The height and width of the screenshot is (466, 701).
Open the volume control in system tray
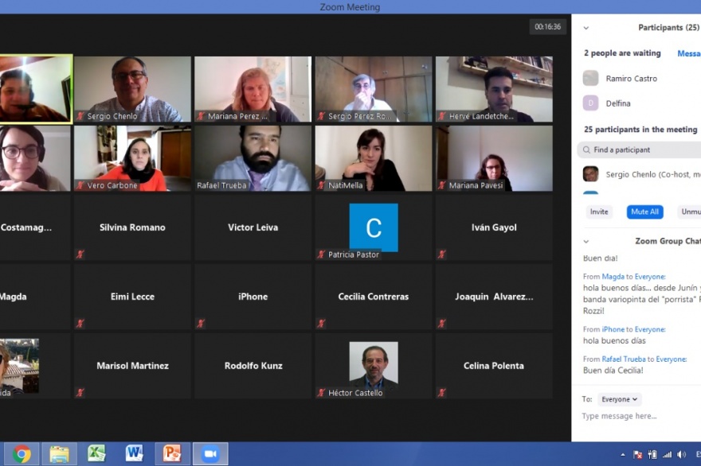click(681, 454)
